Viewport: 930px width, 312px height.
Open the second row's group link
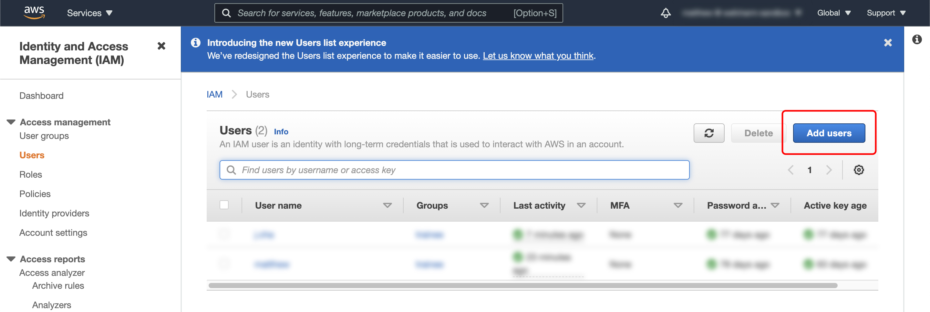point(429,264)
